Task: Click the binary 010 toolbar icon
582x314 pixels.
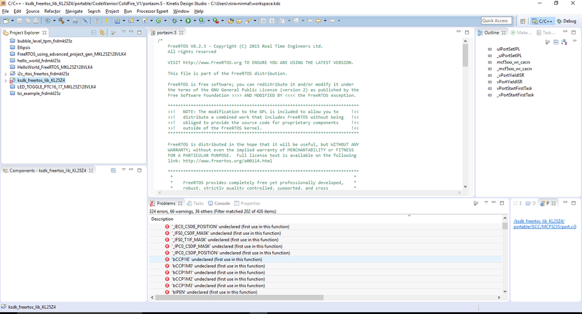Action: click(75, 21)
